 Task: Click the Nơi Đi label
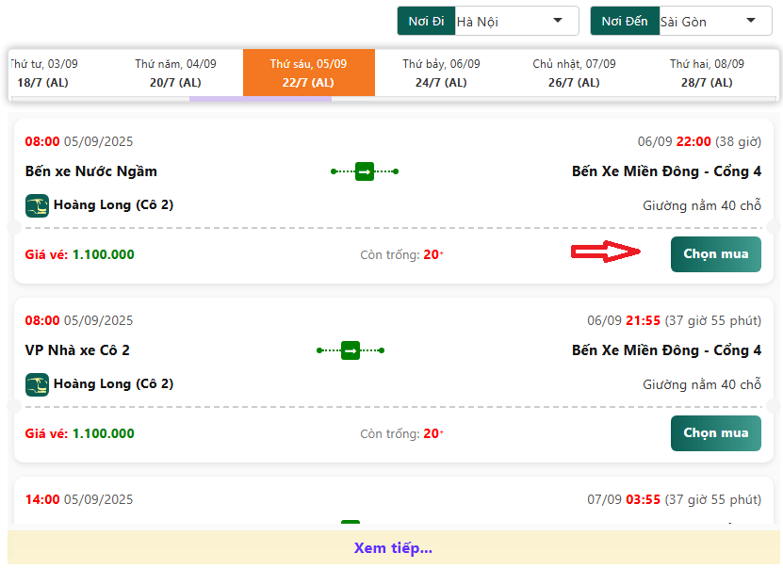426,21
